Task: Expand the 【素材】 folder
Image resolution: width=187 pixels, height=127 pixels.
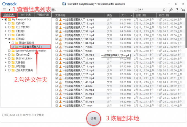Action: pyautogui.click(x=6, y=35)
